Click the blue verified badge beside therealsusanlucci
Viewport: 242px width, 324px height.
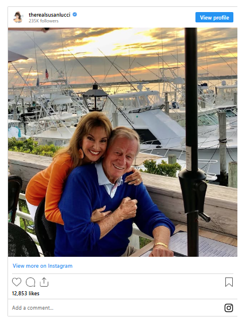pyautogui.click(x=75, y=14)
